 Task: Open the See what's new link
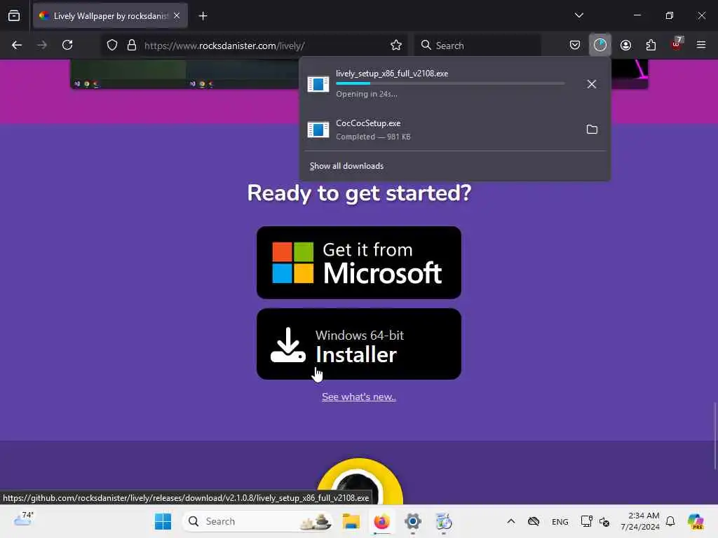358,396
